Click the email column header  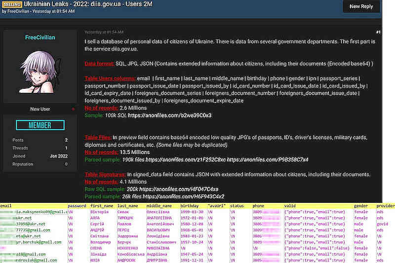click(6, 206)
